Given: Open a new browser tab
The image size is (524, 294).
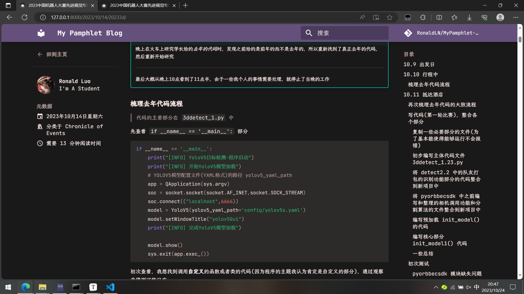Looking at the screenshot, I should click(186, 5).
